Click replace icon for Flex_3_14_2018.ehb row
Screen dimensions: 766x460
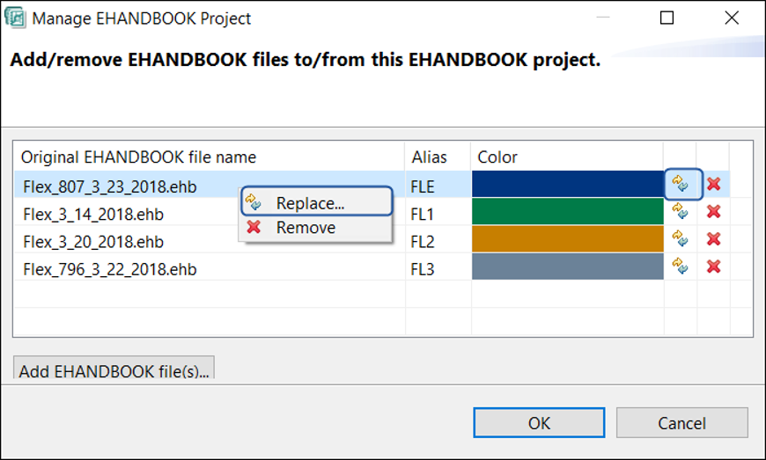coord(680,211)
